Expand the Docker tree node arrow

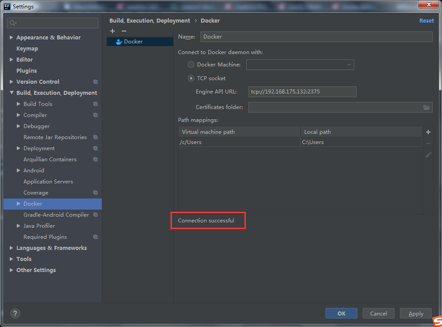click(18, 203)
